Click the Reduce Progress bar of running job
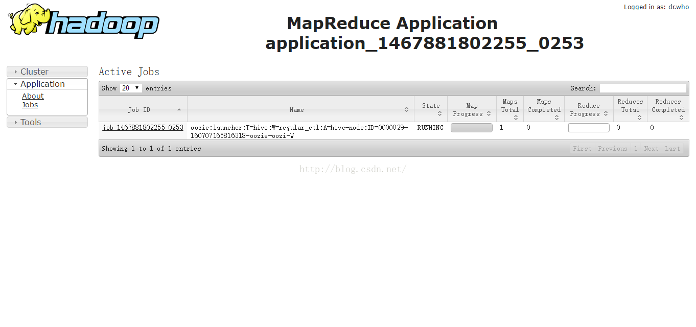Viewport: 696px width, 327px height. tap(589, 128)
